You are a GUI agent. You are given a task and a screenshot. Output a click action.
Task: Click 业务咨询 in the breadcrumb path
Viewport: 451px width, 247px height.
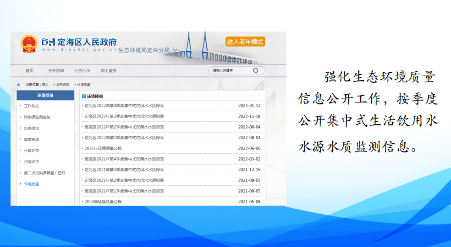(x=63, y=85)
